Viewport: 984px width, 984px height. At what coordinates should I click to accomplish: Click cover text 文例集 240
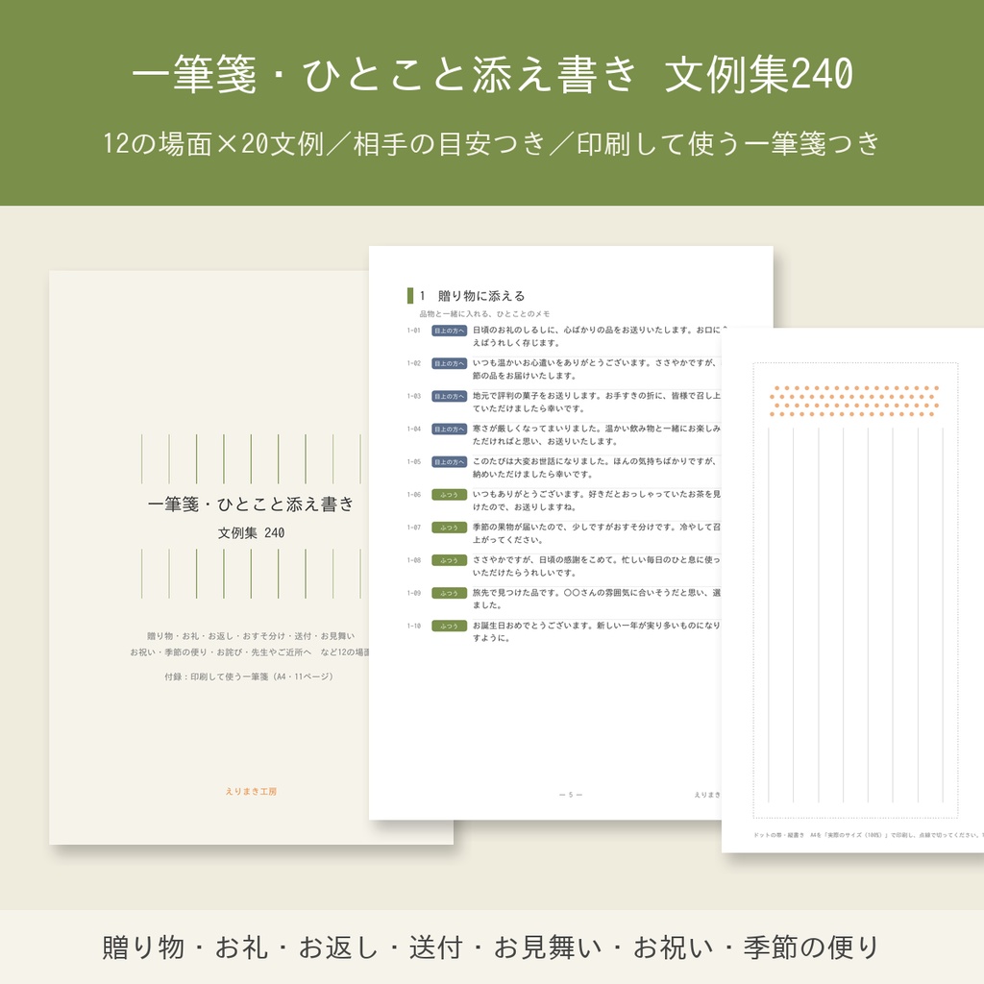pos(251,532)
